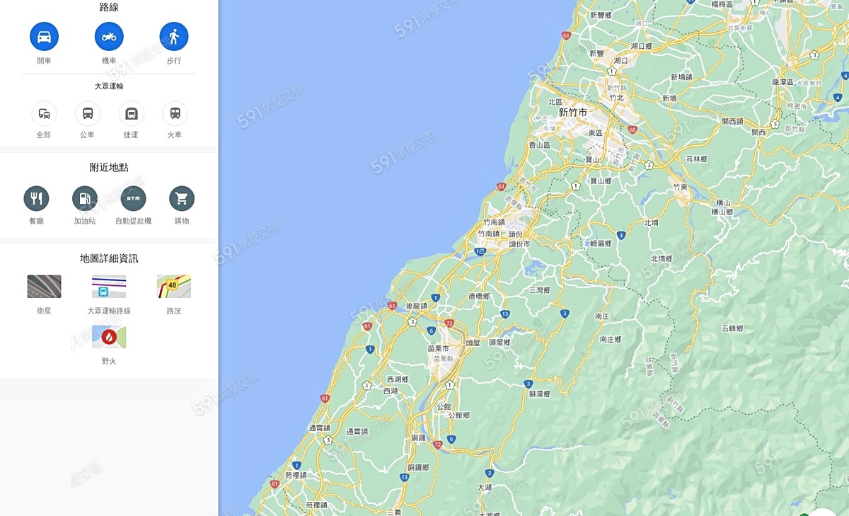
Task: Choose the 火車 train transit icon
Action: 175,113
